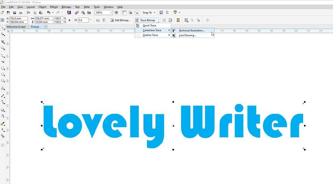Export the document
Viewport: 333px width, 184px height.
(83, 13)
